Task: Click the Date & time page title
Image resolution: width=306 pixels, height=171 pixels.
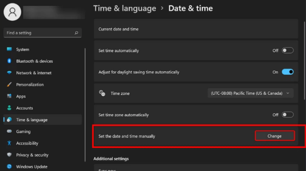Action: (x=191, y=9)
